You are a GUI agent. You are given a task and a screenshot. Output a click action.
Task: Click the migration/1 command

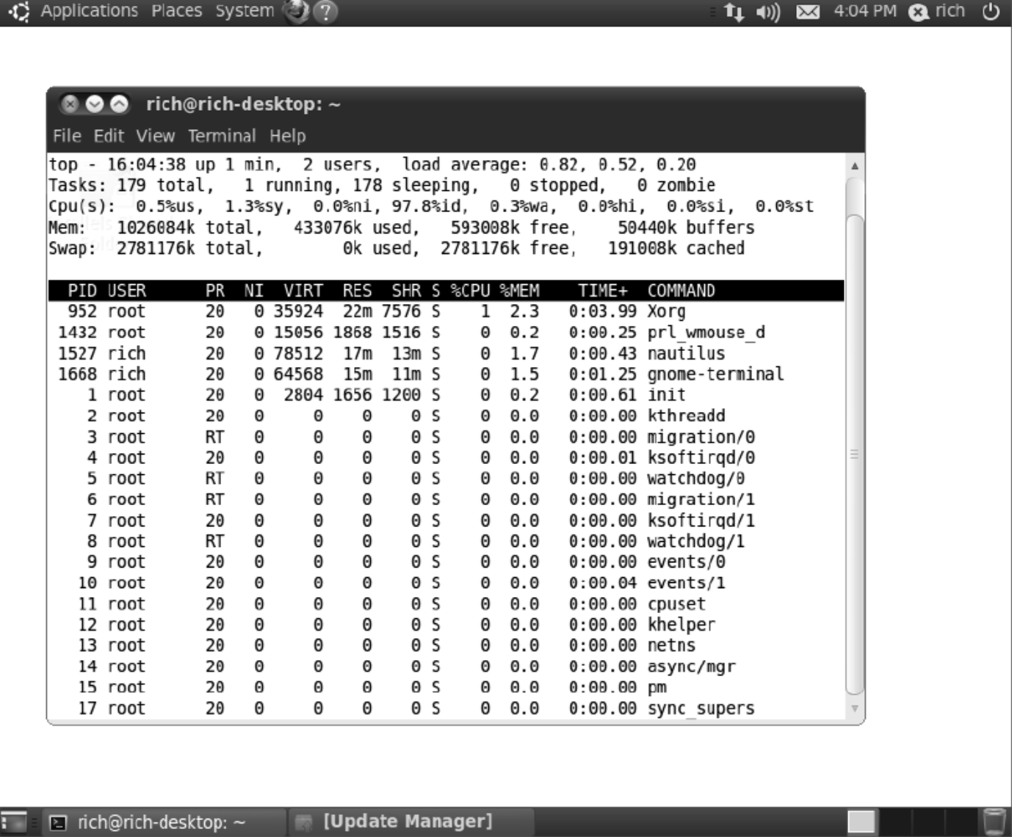pyautogui.click(x=701, y=499)
